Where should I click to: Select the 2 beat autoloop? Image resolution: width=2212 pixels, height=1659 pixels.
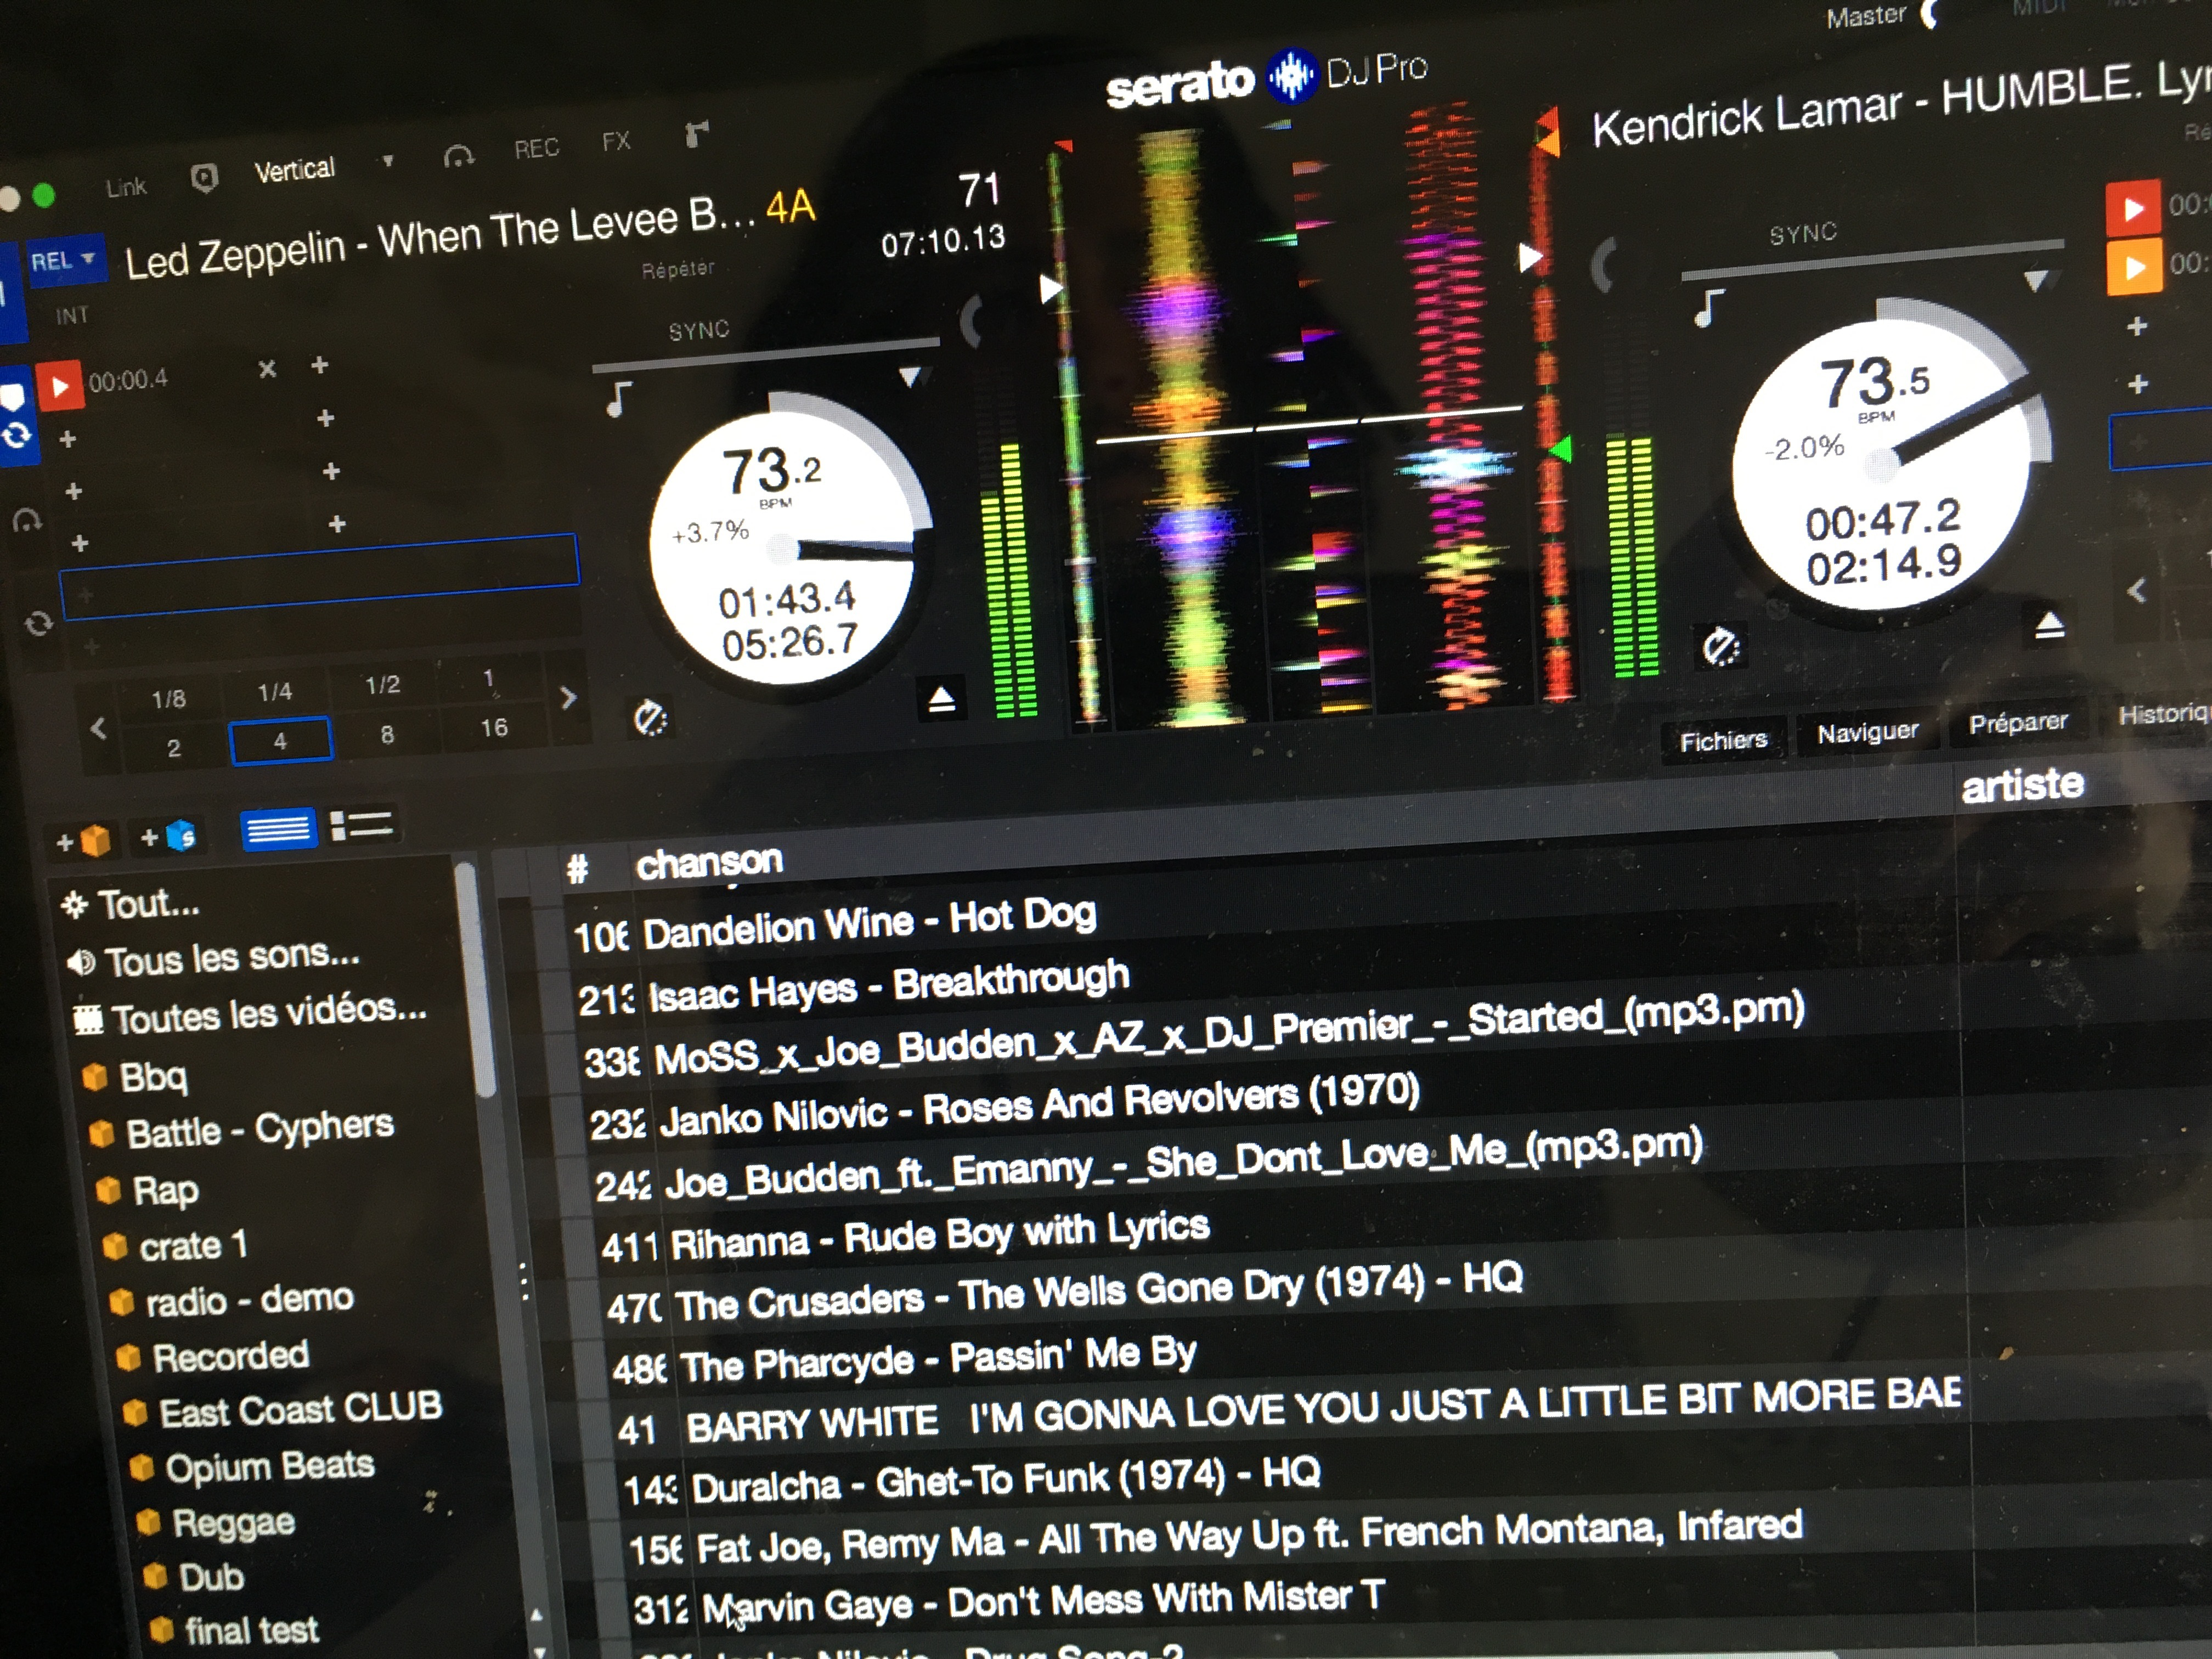[x=173, y=748]
